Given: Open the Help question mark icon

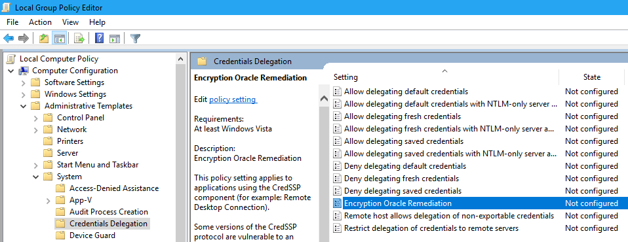Looking at the screenshot, I should [100, 39].
